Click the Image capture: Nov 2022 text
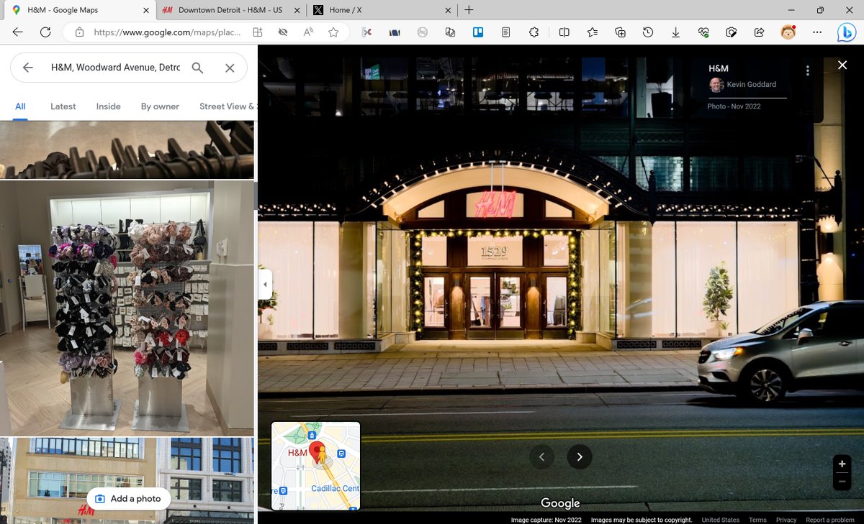Image resolution: width=864 pixels, height=524 pixels. (546, 520)
